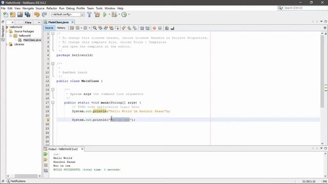Click the Profile Project toolbar icon
This screenshot has width=328, height=184.
124,14
